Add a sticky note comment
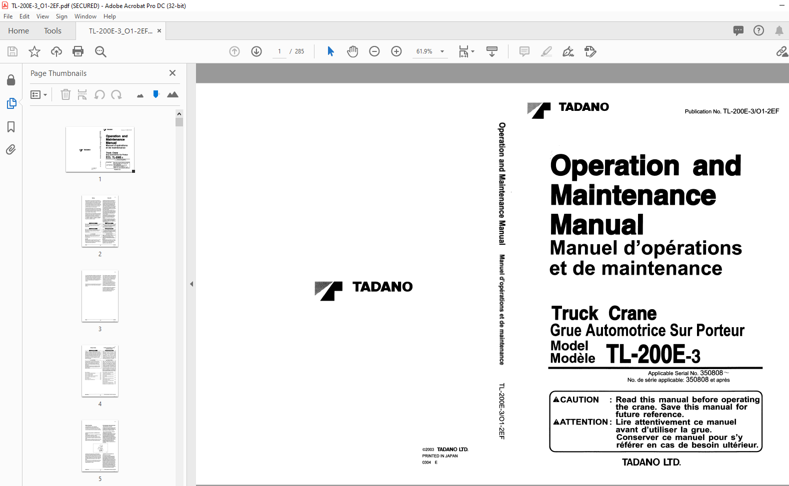 [x=524, y=51]
